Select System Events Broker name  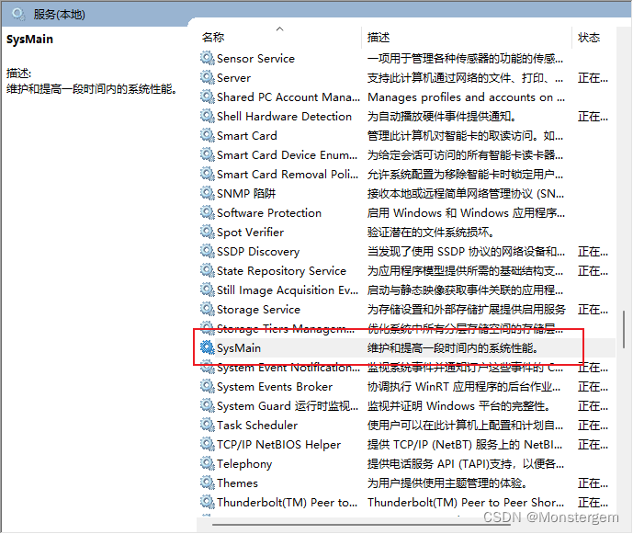point(275,387)
